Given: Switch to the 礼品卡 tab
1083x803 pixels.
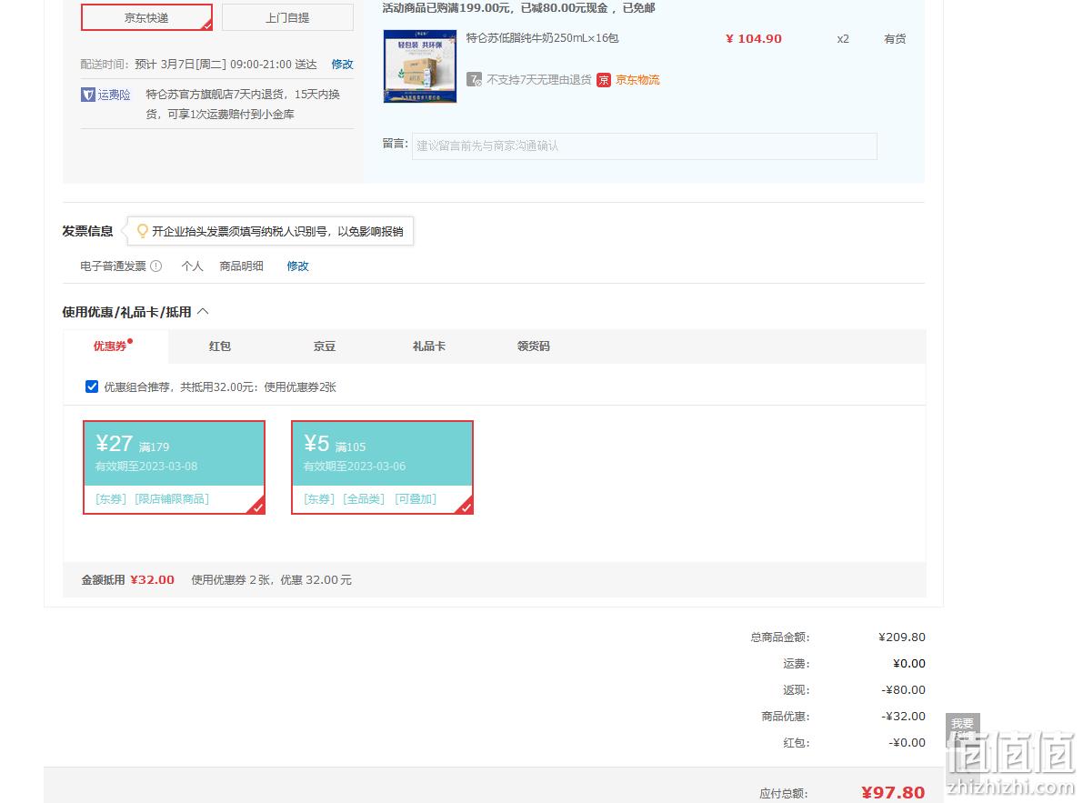Looking at the screenshot, I should pos(429,346).
